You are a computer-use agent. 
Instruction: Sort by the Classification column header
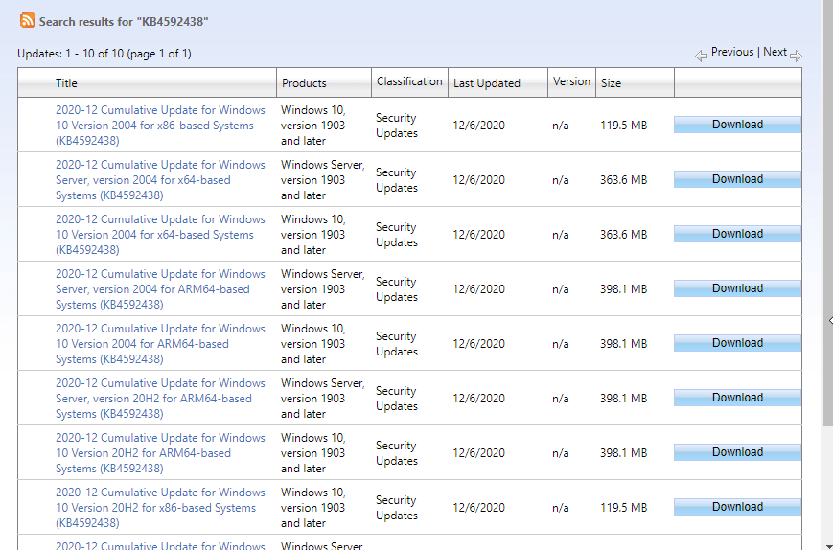(409, 81)
